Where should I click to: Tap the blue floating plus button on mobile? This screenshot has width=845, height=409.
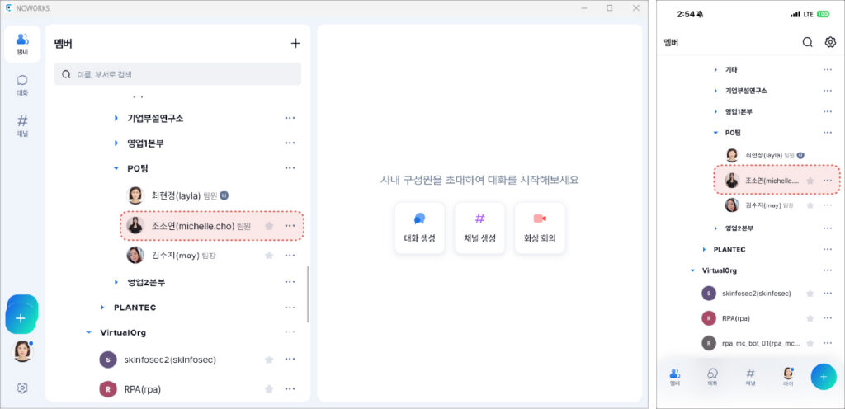[824, 377]
